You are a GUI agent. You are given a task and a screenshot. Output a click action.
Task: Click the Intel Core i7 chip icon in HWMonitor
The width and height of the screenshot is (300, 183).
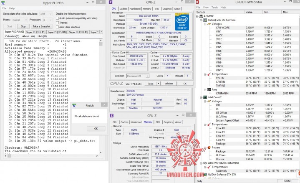[205, 97]
